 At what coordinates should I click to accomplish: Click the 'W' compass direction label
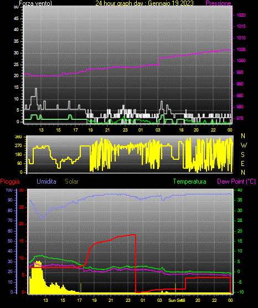244,145
